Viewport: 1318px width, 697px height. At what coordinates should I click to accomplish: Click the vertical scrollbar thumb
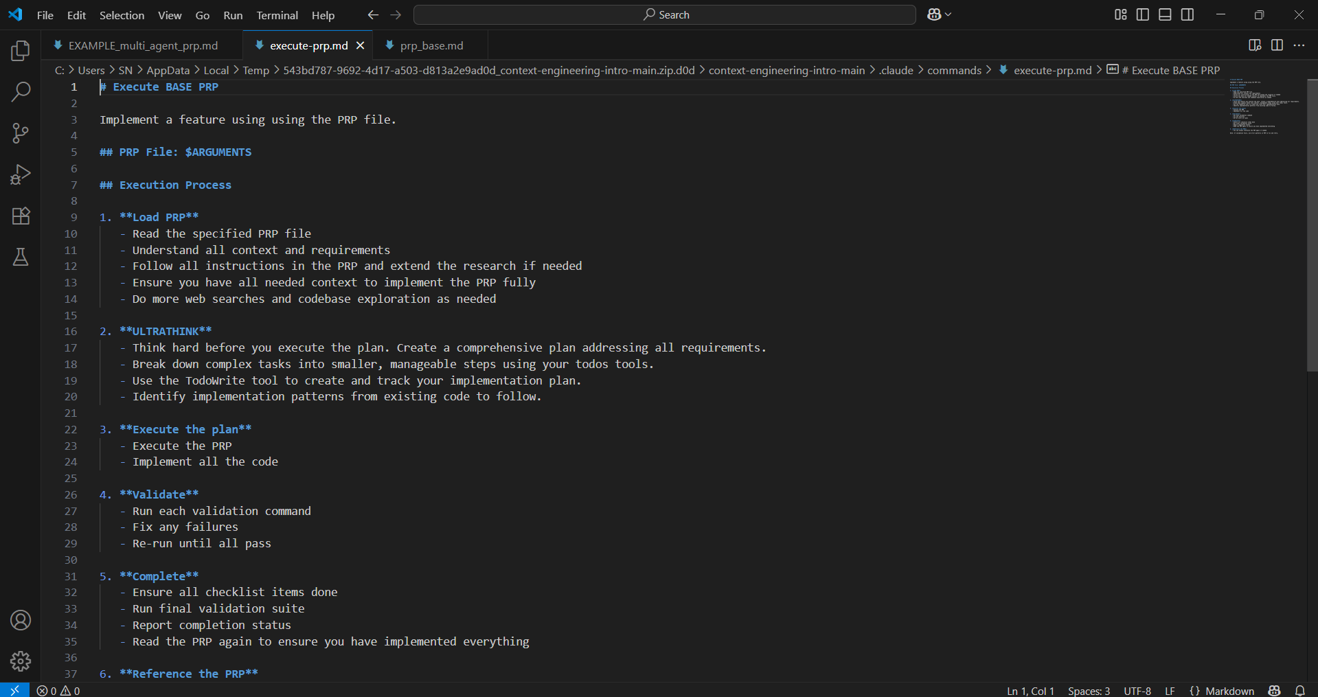(x=1312, y=225)
